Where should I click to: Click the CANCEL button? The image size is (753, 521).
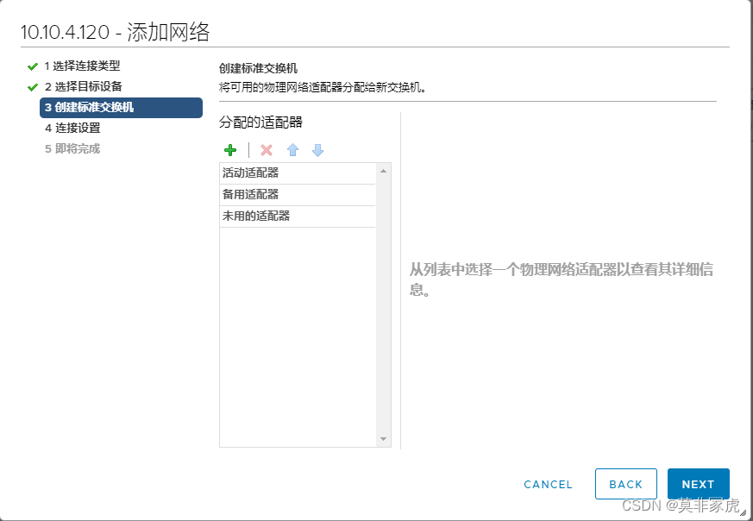(x=548, y=484)
